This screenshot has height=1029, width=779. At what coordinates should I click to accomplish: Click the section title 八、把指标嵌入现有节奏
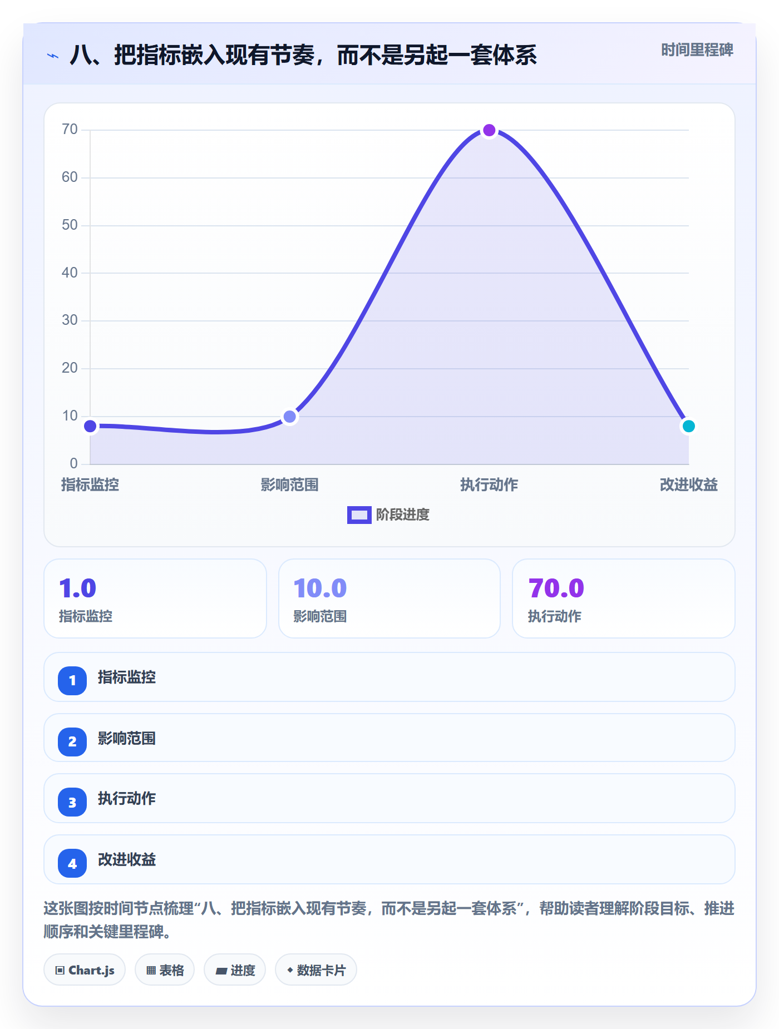(303, 55)
